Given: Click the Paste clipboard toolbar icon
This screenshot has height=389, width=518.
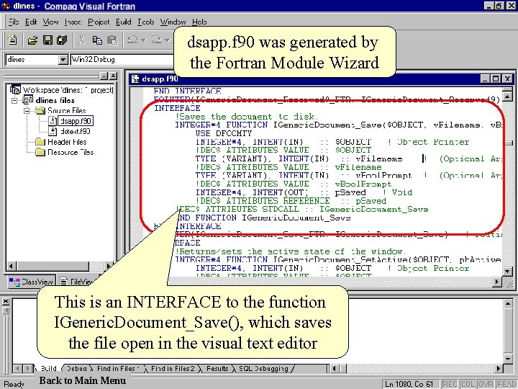Looking at the screenshot, I should click(x=112, y=40).
